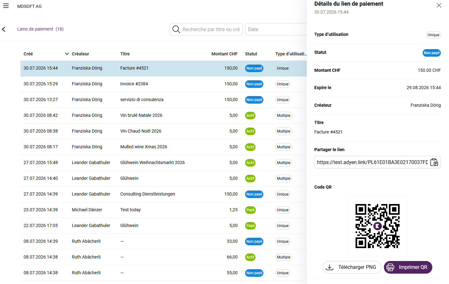Click the Non payé badge on Invoice #2384 row
This screenshot has height=284, width=449.
click(254, 84)
